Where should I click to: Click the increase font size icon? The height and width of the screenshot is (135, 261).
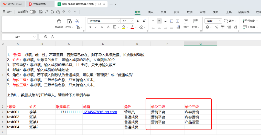click(138, 21)
